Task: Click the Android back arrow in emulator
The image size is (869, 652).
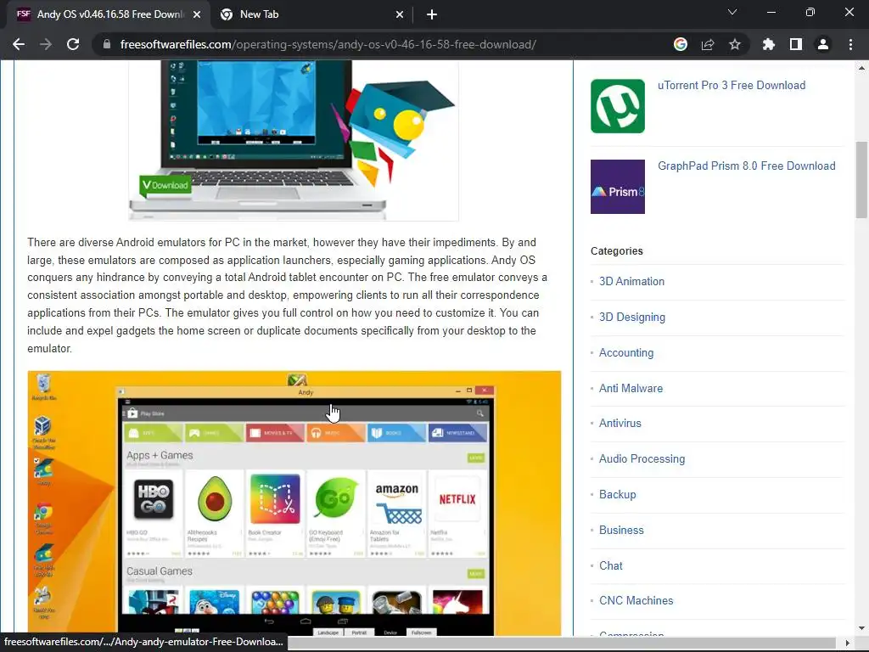Action: coord(269,621)
